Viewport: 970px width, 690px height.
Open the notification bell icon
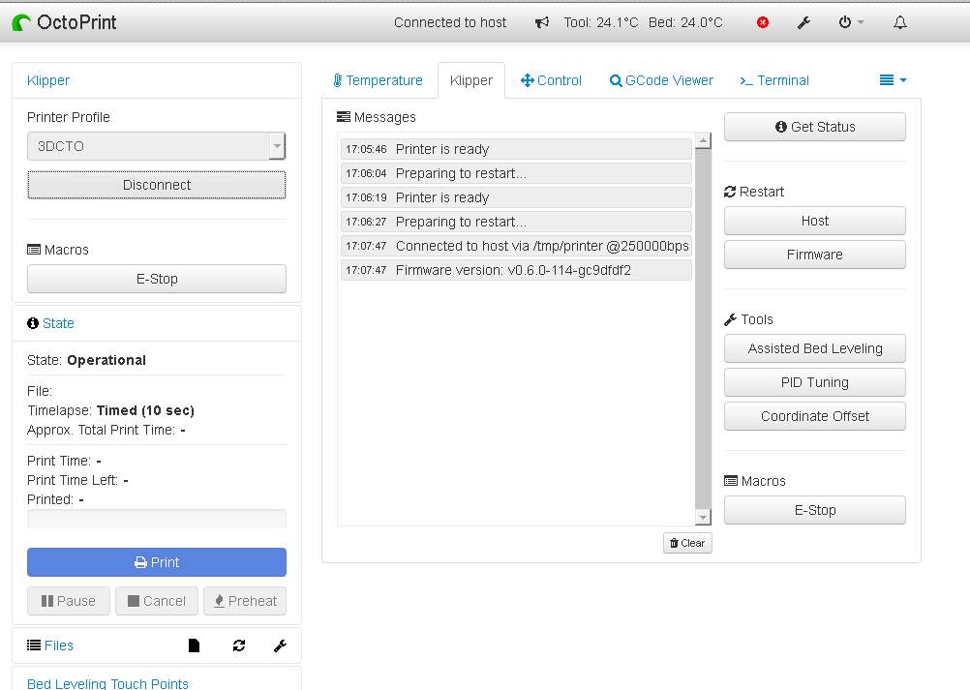coord(900,23)
